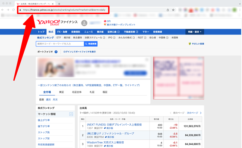Open WisdomTree 天然ガス上場投信 stock page
242x148 pixels.
pyautogui.click(x=105, y=142)
